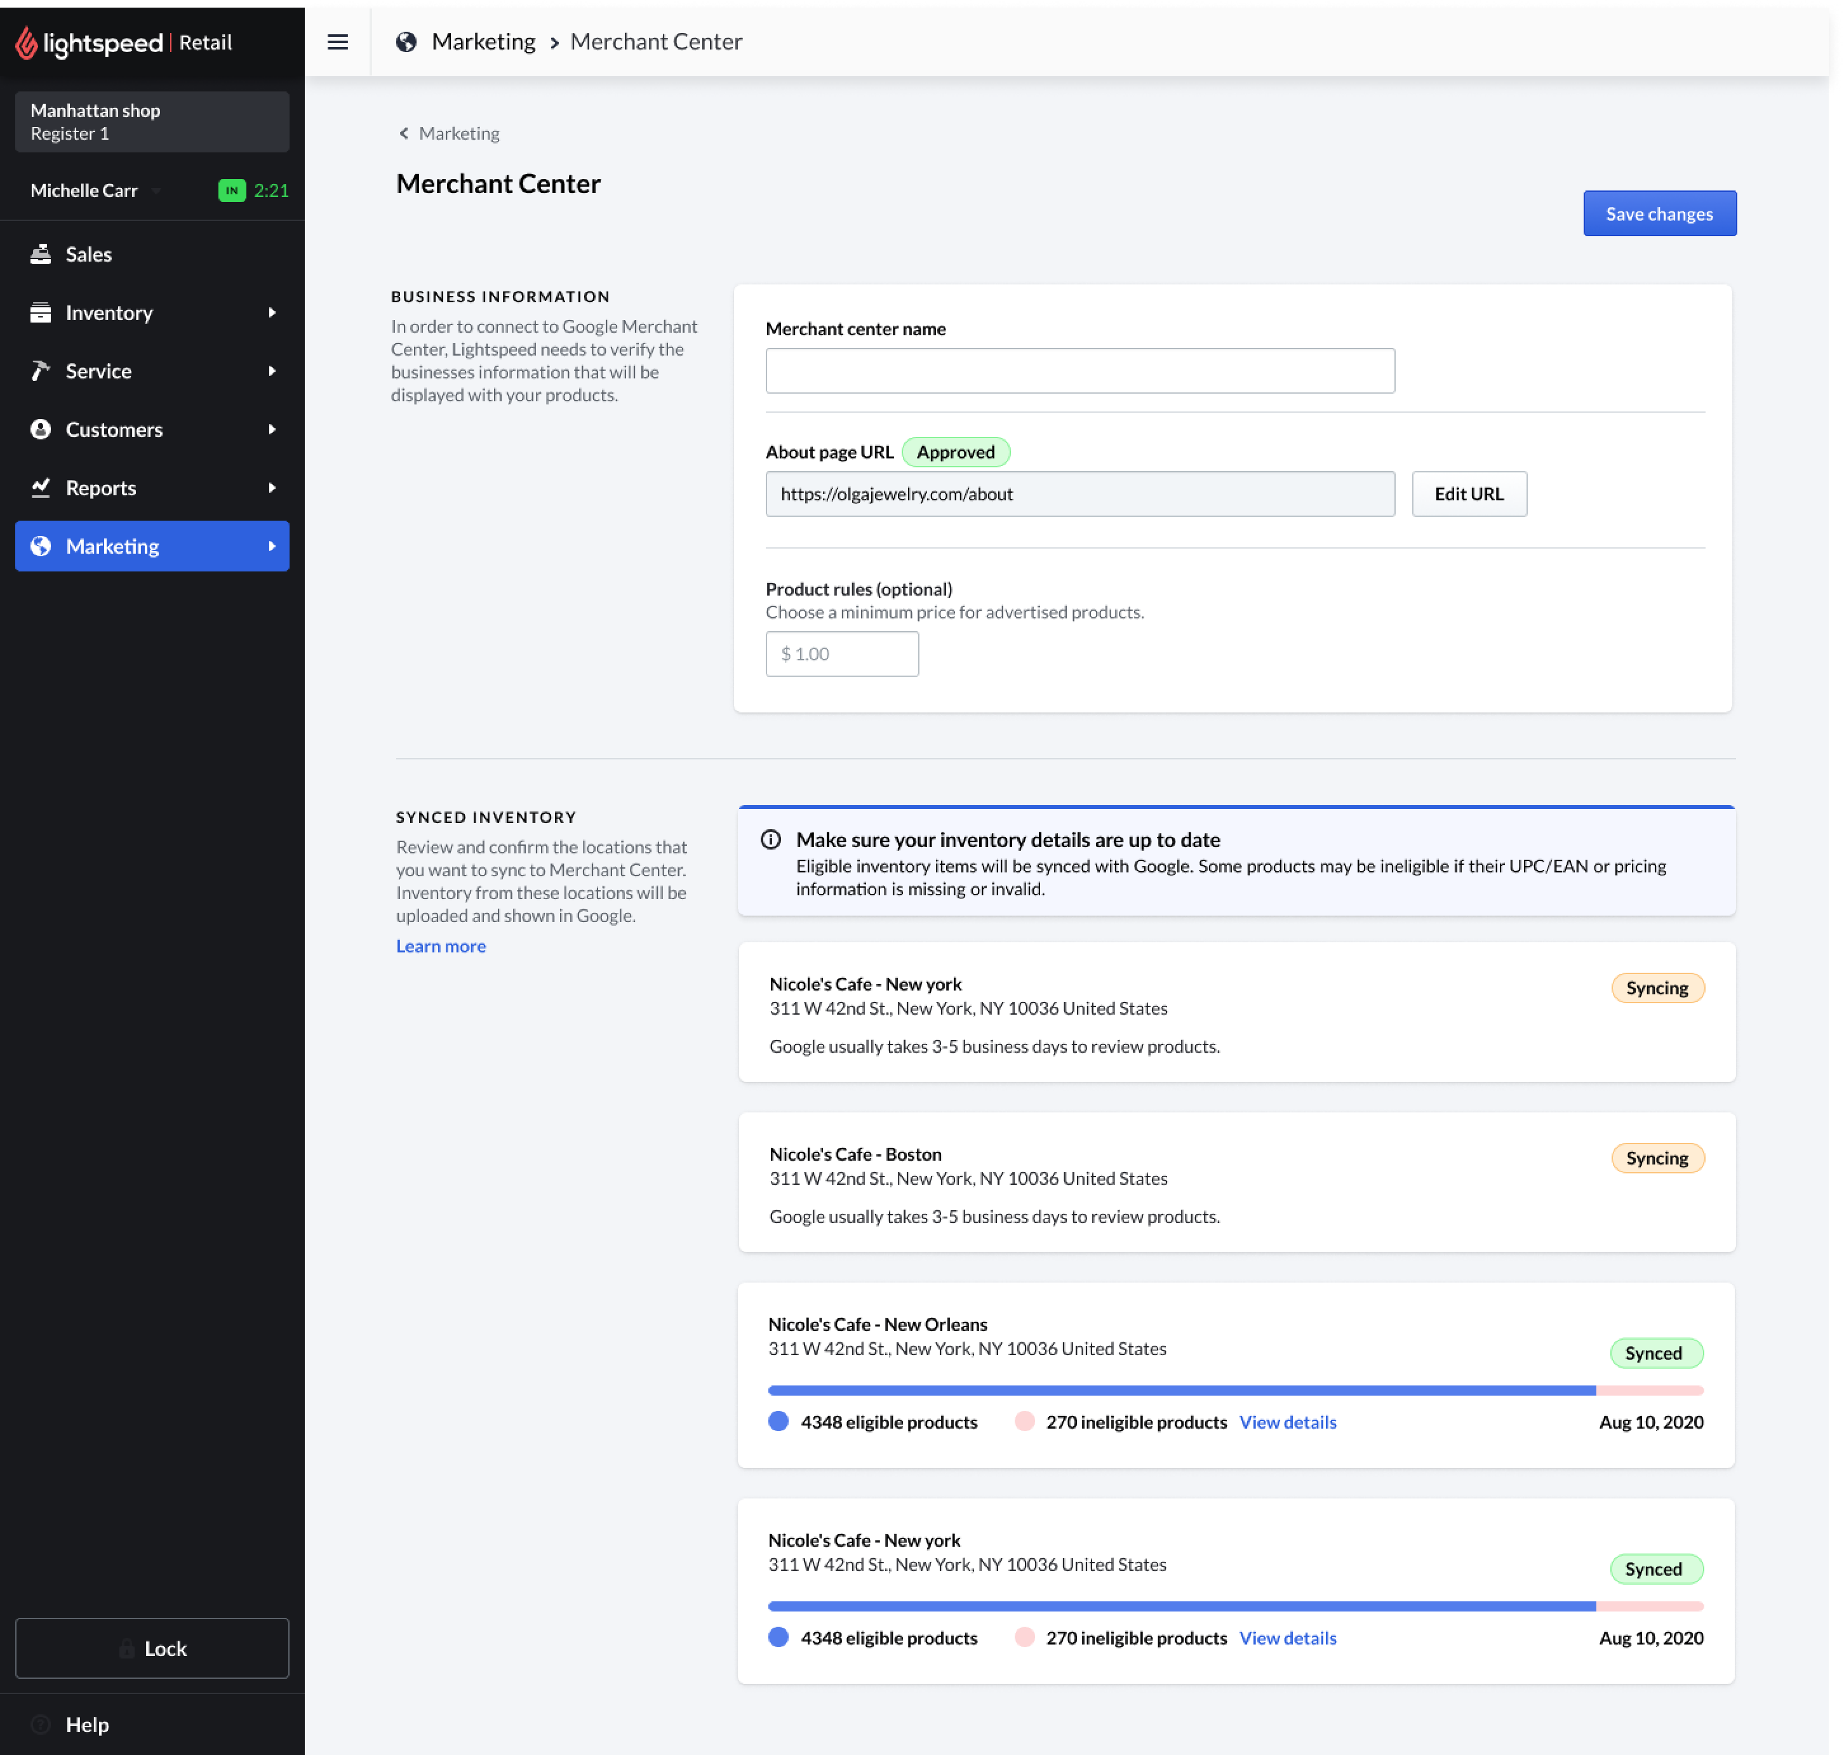The image size is (1844, 1755).
Task: Click the info icon in inventory notice
Action: [x=771, y=839]
